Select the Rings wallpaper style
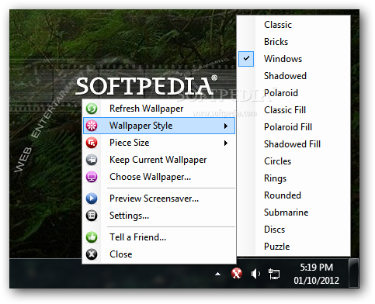375x304 pixels. tap(293, 178)
